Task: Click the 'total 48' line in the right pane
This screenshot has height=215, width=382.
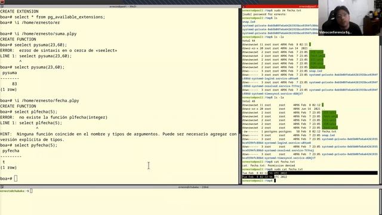Action: coord(249,101)
